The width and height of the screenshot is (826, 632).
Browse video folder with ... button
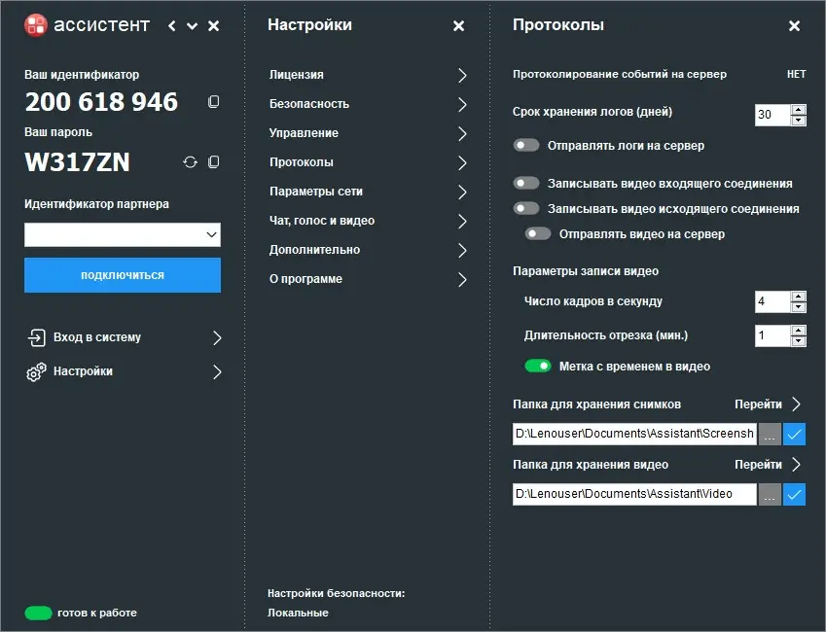(x=770, y=494)
